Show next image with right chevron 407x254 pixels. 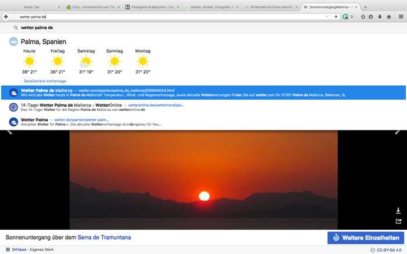coord(397,132)
